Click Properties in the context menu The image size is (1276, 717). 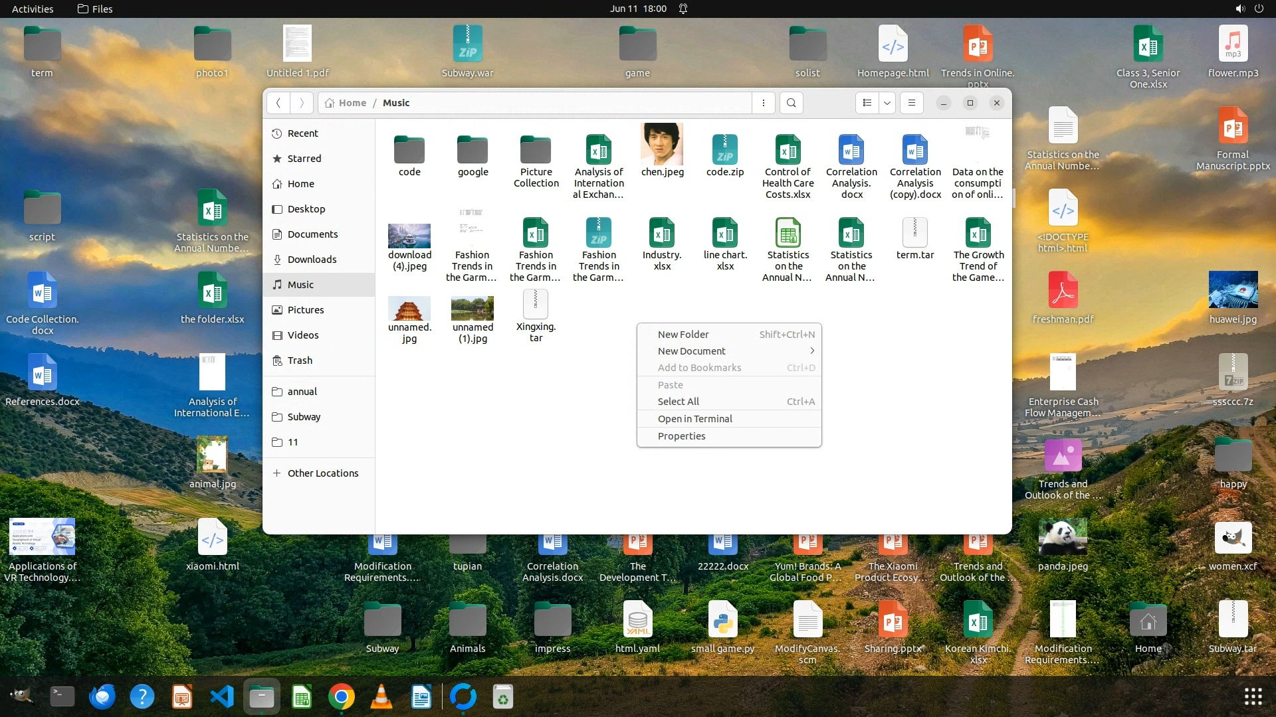pyautogui.click(x=681, y=436)
